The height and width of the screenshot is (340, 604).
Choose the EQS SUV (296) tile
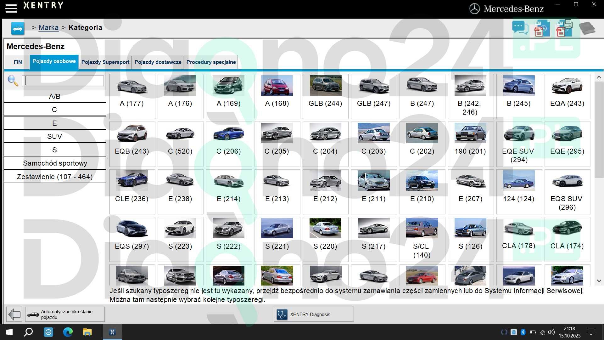pyautogui.click(x=567, y=191)
